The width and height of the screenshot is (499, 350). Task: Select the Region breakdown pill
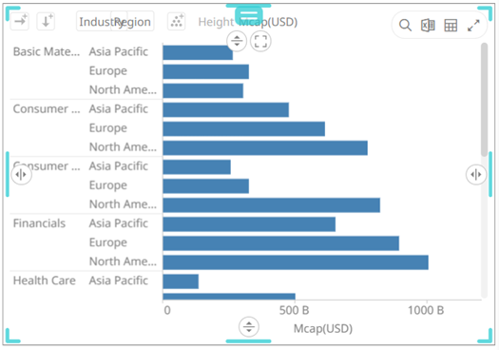coord(133,22)
